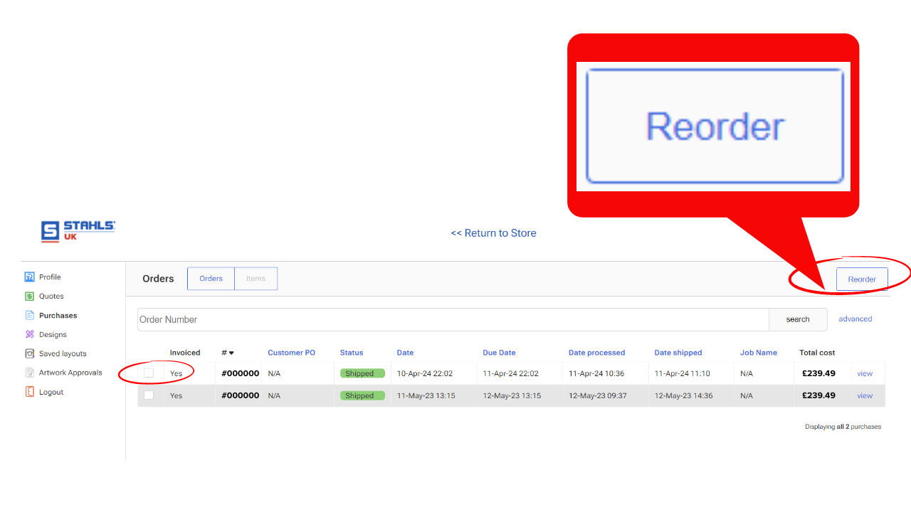Viewport: 911px width, 512px height.
Task: Click the Artwork Approvals icon
Action: 29,373
